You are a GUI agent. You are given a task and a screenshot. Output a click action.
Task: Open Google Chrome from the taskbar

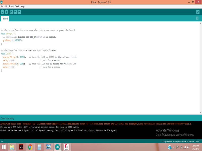[30, 147]
